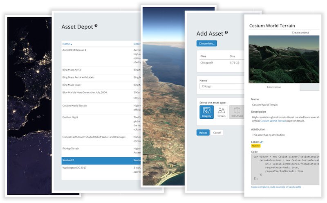The width and height of the screenshot is (327, 203).
Task: Click the Upload button
Action: [x=203, y=133]
